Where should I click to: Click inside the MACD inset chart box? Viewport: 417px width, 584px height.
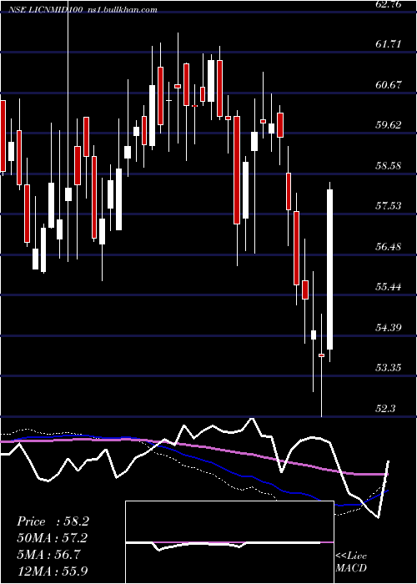click(x=229, y=542)
